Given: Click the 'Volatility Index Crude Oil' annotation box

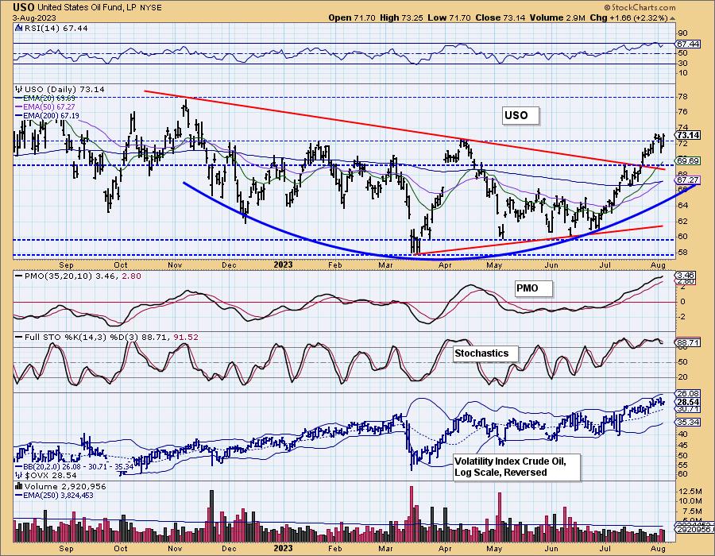Looking at the screenshot, I should click(516, 467).
